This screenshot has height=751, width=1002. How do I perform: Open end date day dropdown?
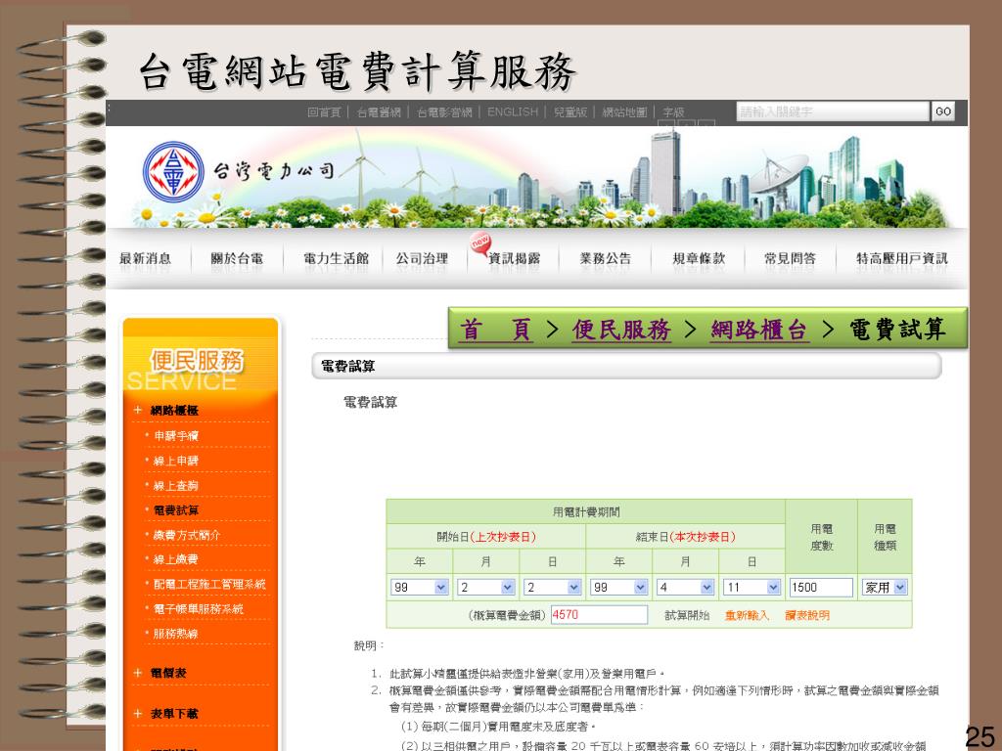point(752,587)
